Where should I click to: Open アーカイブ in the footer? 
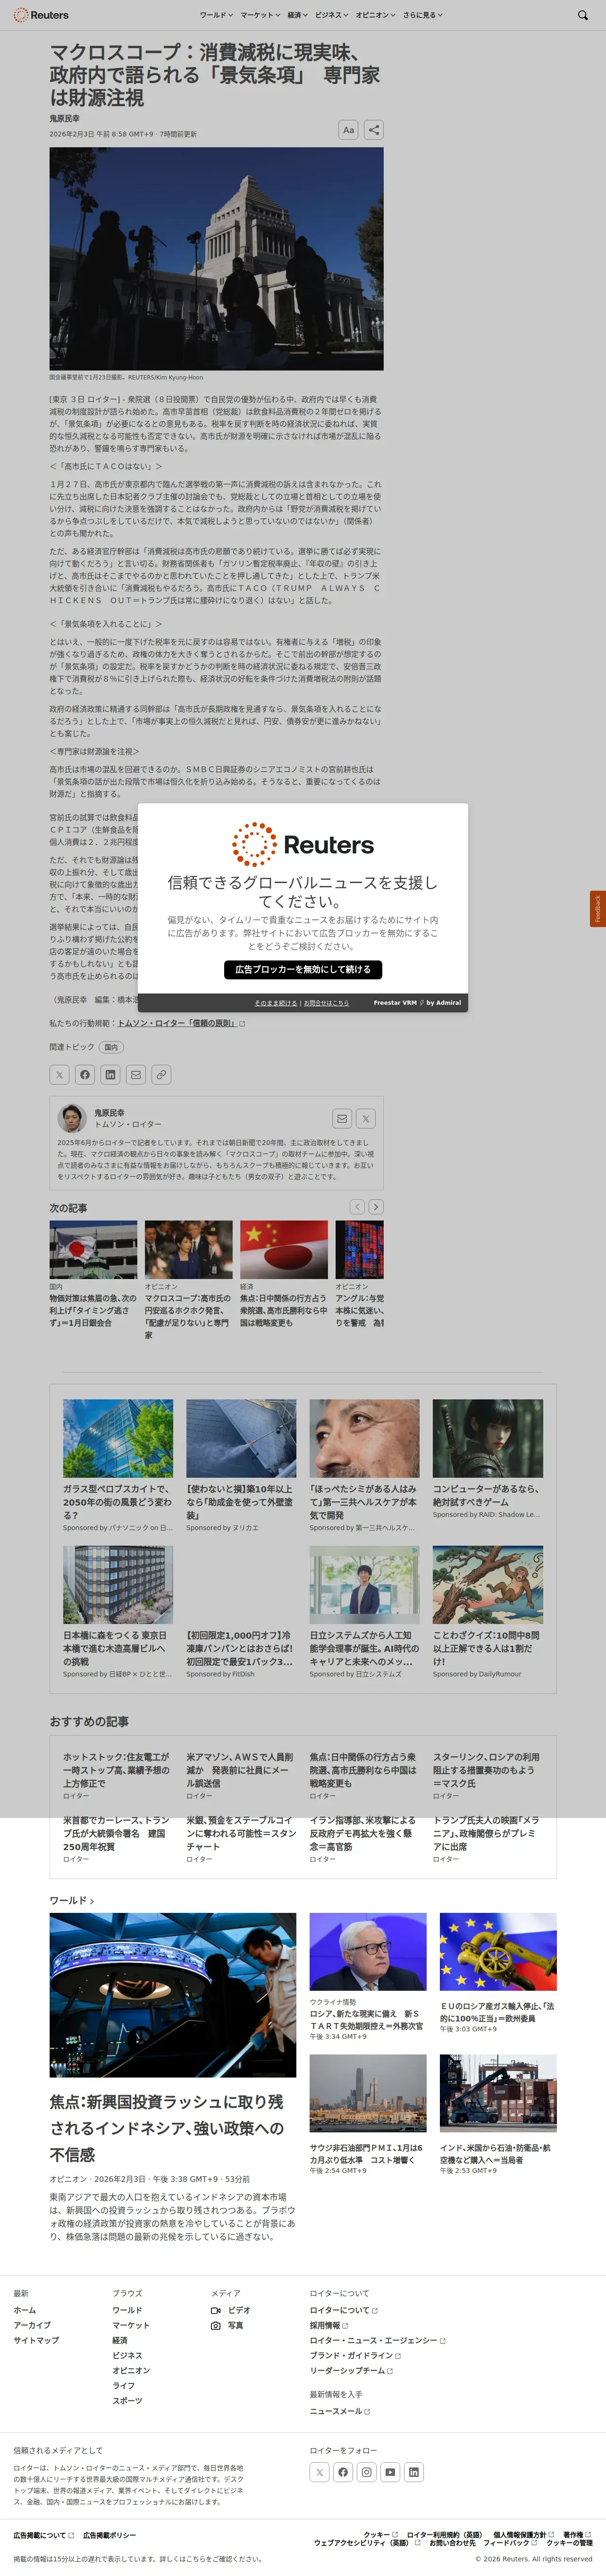click(x=32, y=2325)
